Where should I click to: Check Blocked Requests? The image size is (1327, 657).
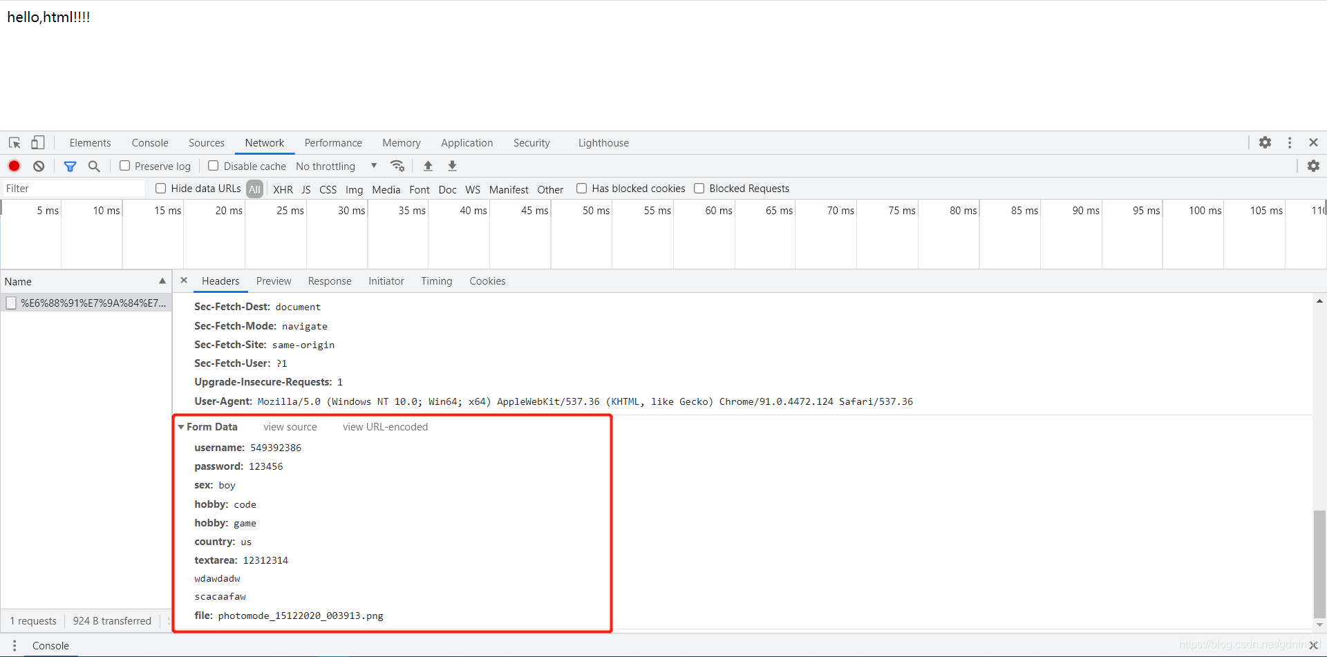(x=699, y=188)
